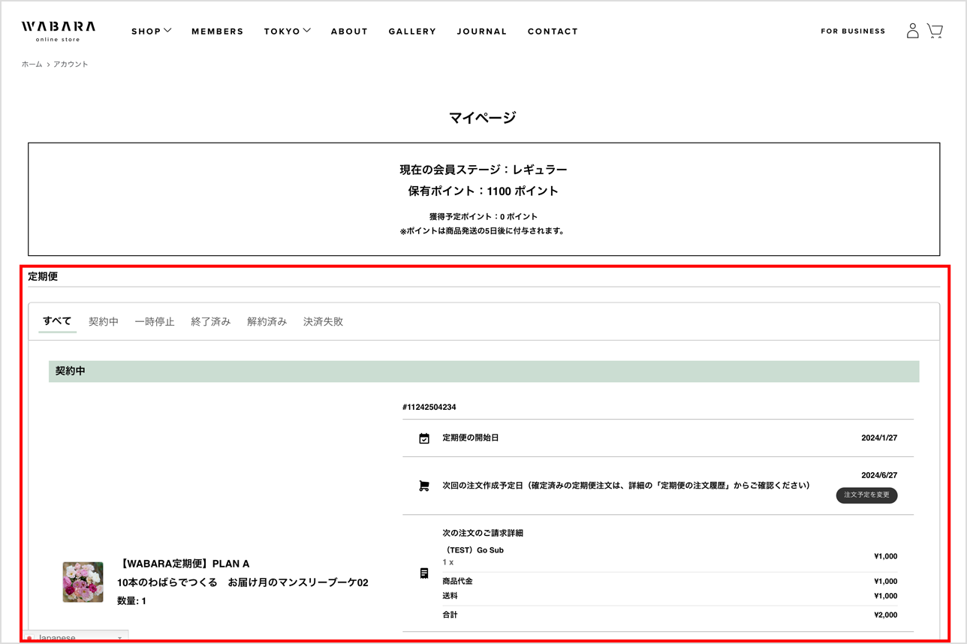
Task: Expand the TOKYO dropdown menu
Action: [x=287, y=32]
